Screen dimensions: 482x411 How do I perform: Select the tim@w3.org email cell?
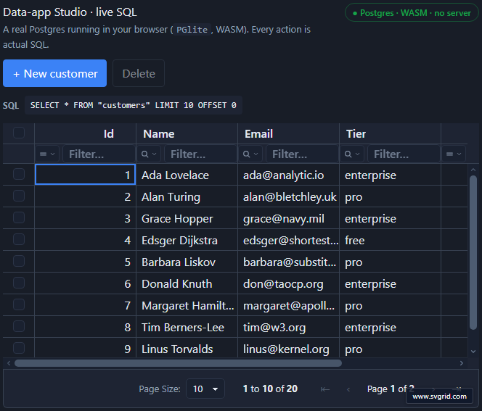coord(288,327)
